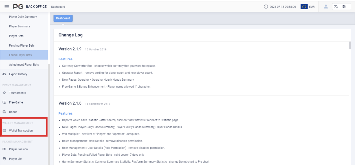Screen dimensions: 355x167
Task: Click the Bonus gift icon
Action: (x=4, y=112)
